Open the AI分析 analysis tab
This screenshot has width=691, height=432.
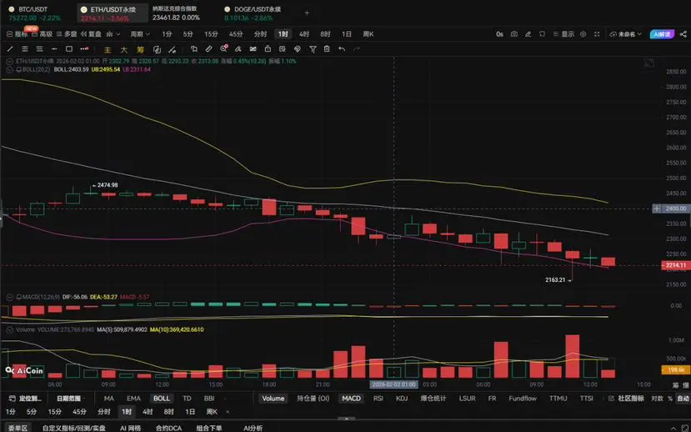point(253,428)
